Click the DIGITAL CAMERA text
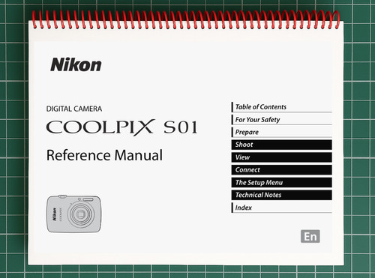375x278 pixels. [74, 109]
